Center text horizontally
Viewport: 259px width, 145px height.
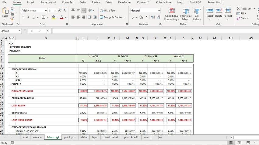point(78,17)
